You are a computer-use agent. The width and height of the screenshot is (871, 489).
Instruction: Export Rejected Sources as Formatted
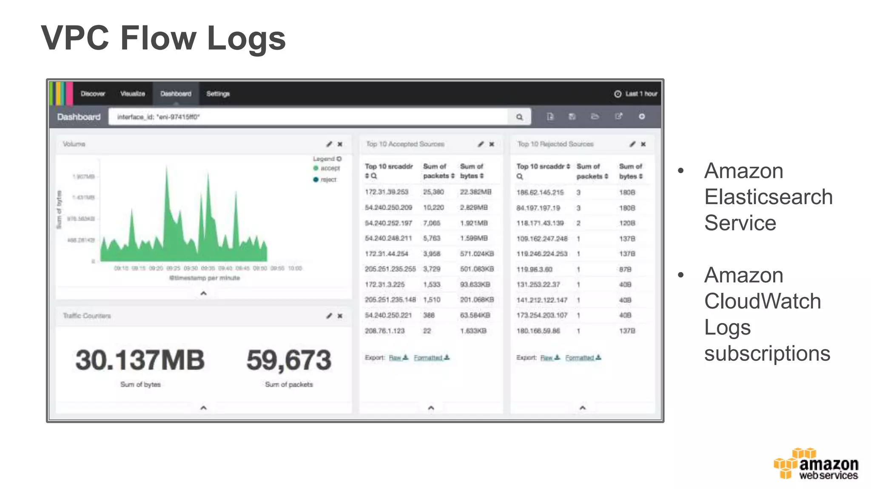tap(583, 358)
